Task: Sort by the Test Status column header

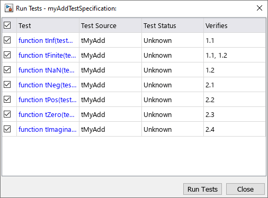Action: pyautogui.click(x=173, y=25)
